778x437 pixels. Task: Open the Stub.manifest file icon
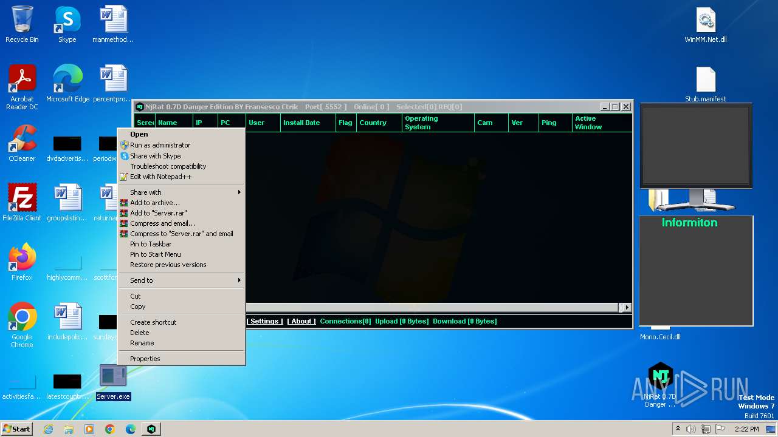706,84
